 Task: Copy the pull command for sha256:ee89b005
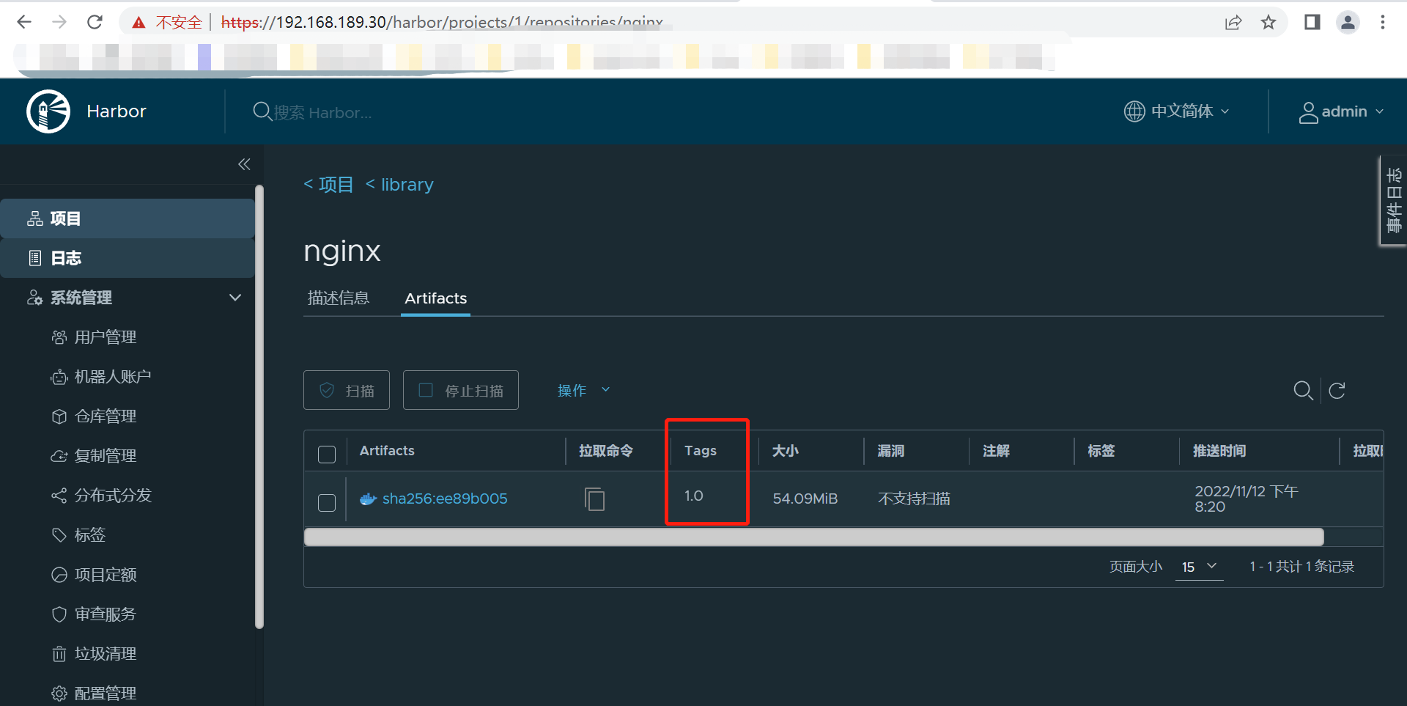point(594,499)
